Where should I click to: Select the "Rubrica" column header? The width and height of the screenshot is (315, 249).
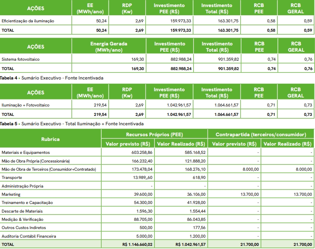point(50,139)
